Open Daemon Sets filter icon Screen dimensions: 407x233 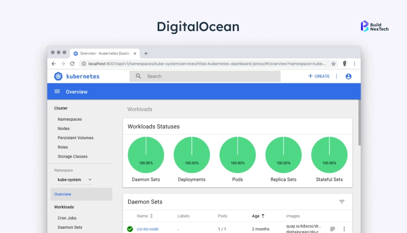click(x=342, y=201)
